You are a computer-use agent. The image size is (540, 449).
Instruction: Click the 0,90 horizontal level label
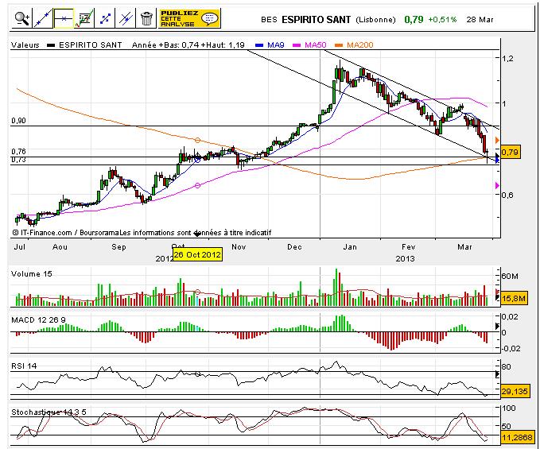coord(18,121)
